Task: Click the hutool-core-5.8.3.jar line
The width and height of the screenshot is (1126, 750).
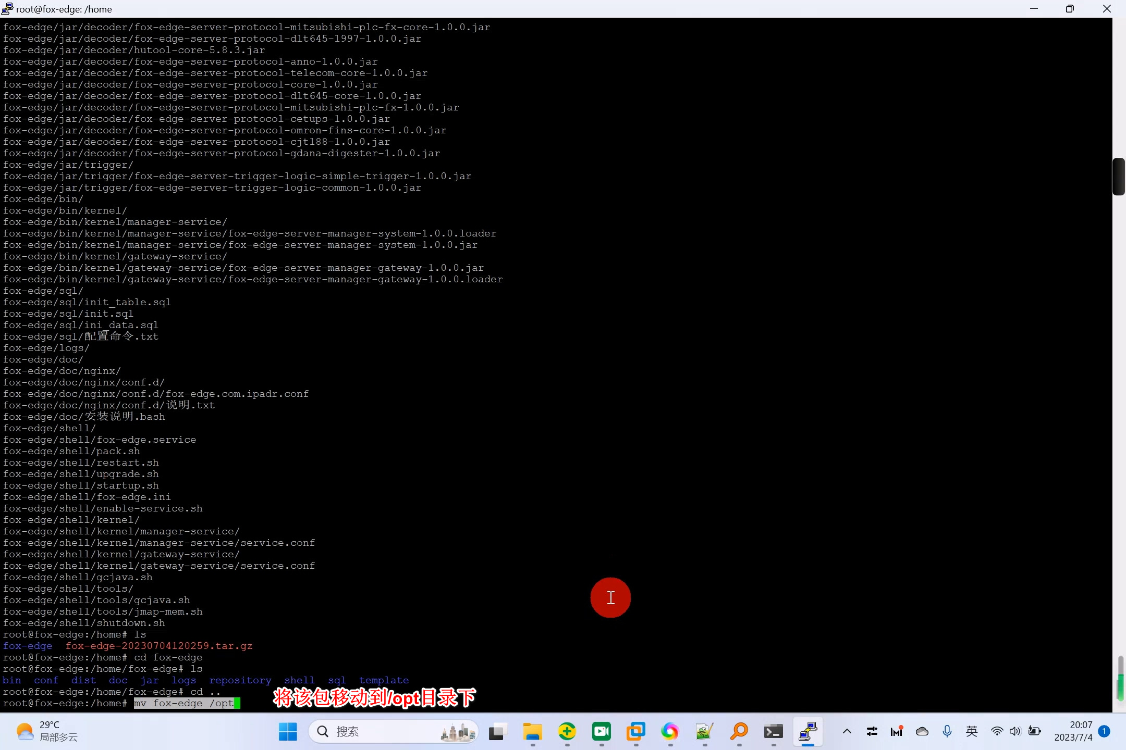Action: pos(134,50)
